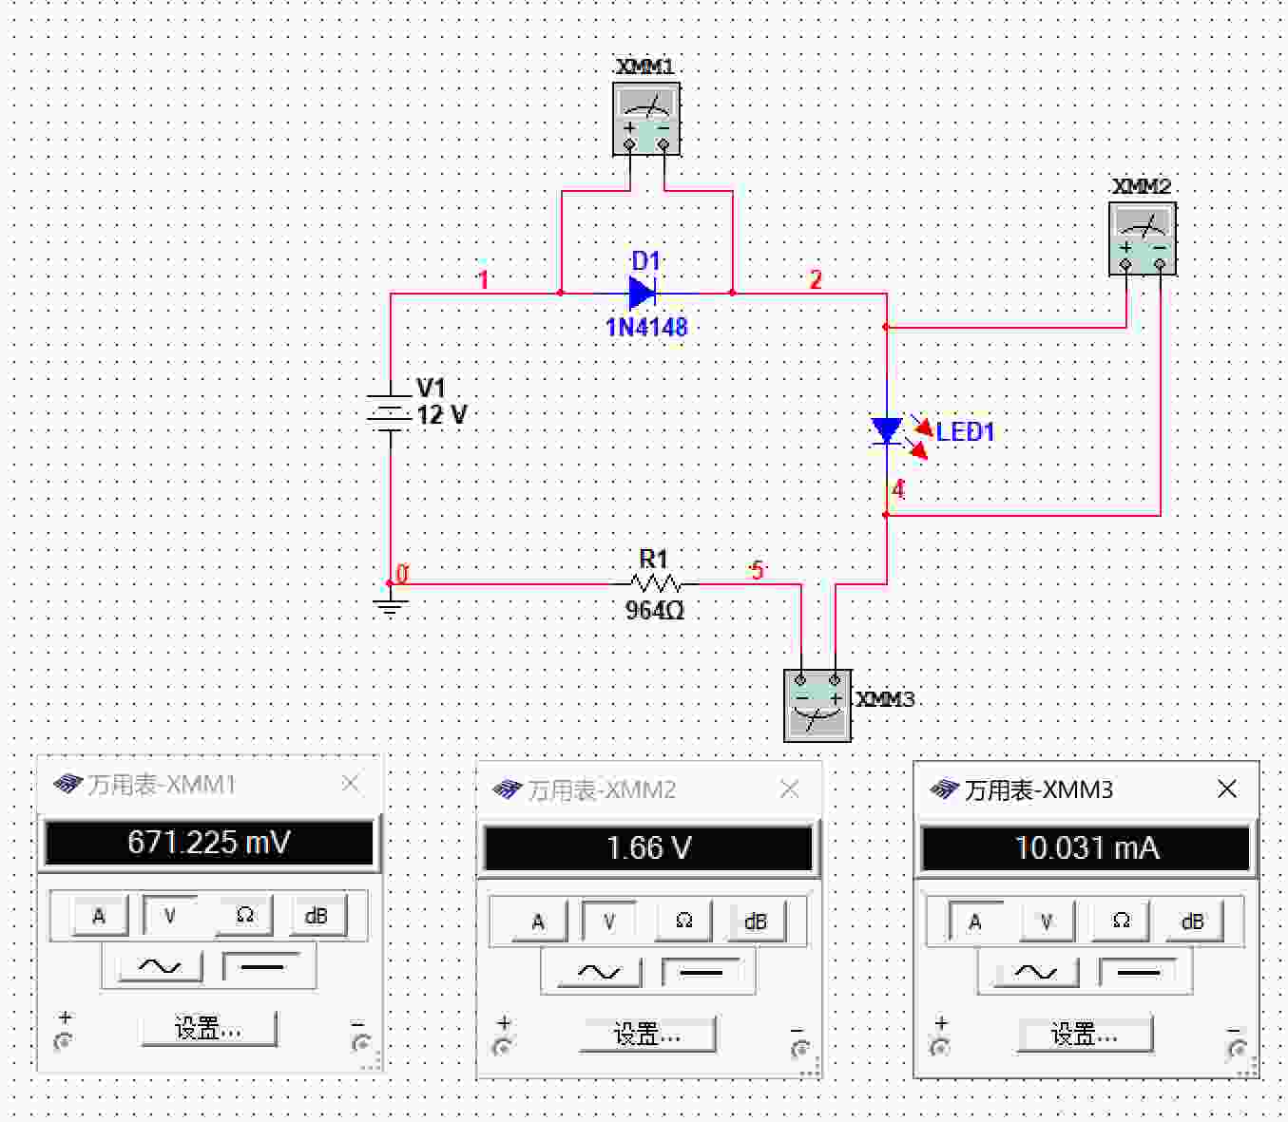
Task: Switch XMM1 to ammeter mode (A)
Action: (x=99, y=916)
